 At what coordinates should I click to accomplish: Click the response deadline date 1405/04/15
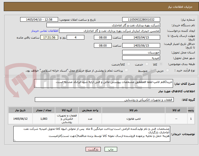(x=141, y=37)
